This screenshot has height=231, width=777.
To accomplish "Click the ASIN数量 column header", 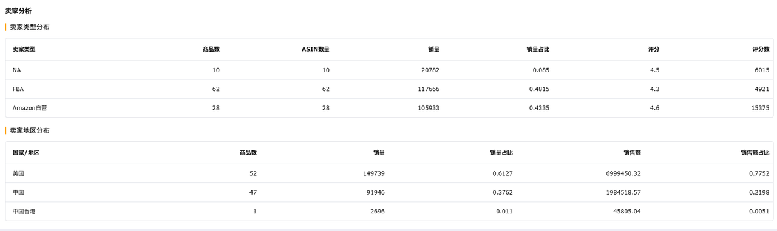I will 316,49.
